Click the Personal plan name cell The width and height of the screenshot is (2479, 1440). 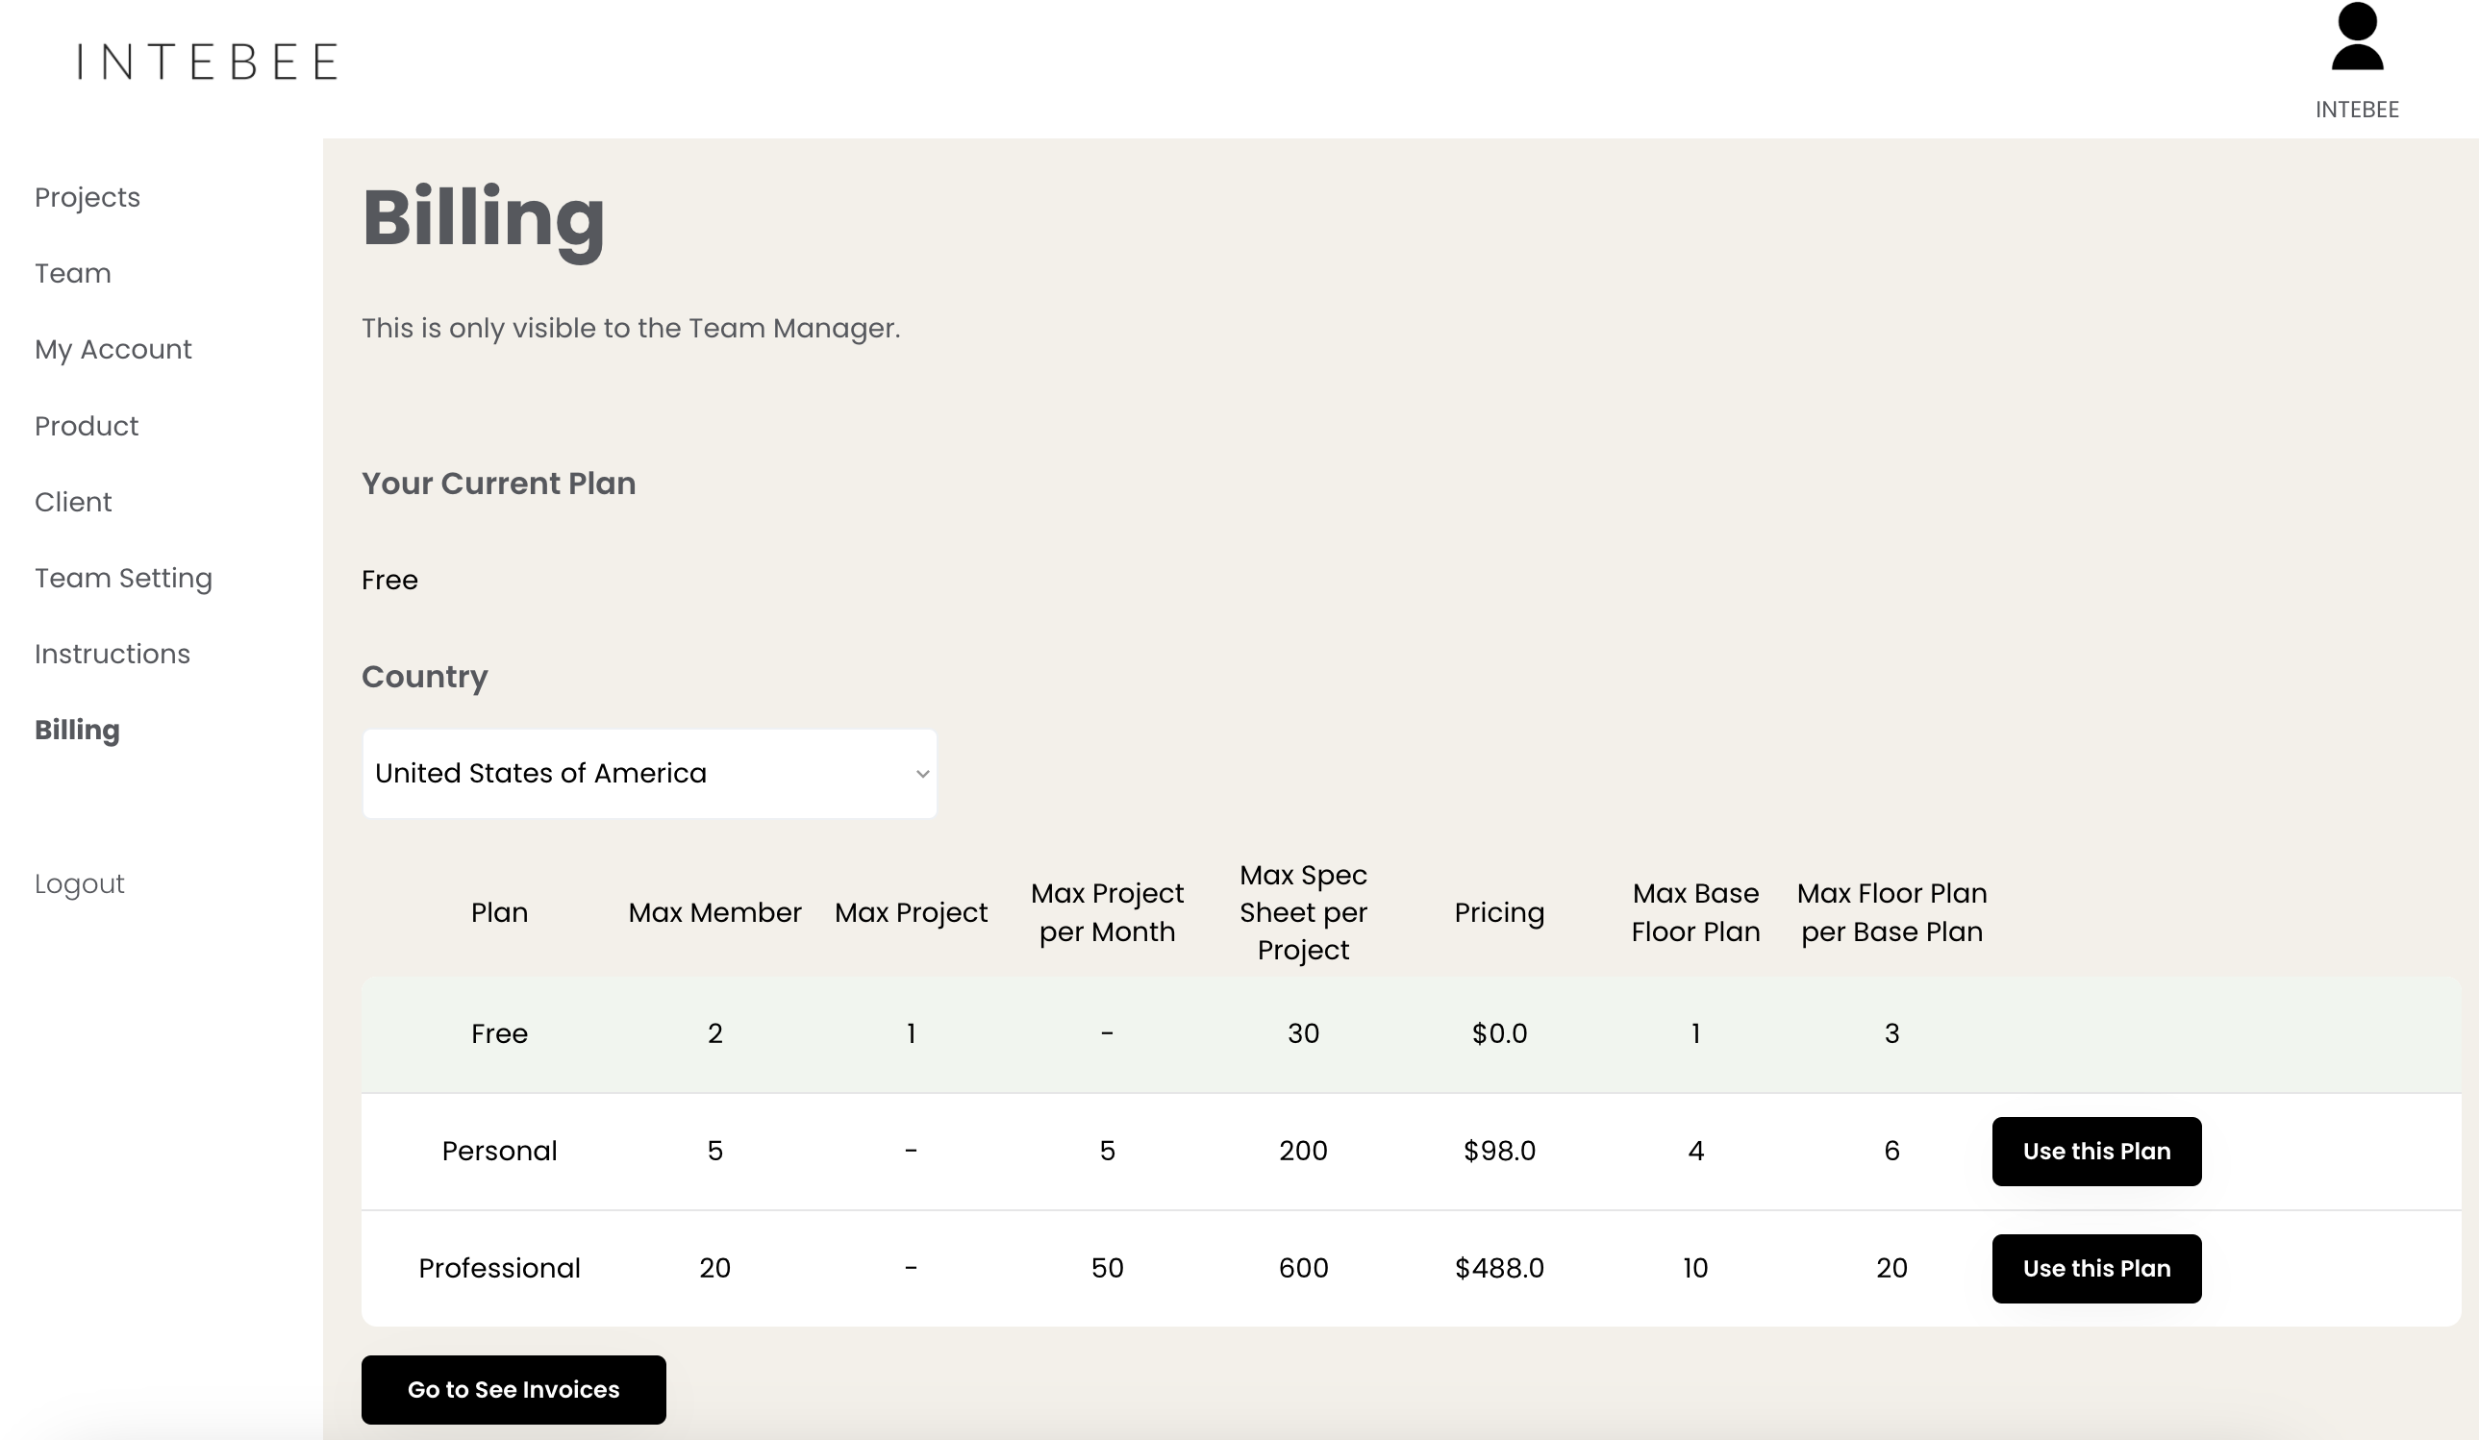(499, 1151)
